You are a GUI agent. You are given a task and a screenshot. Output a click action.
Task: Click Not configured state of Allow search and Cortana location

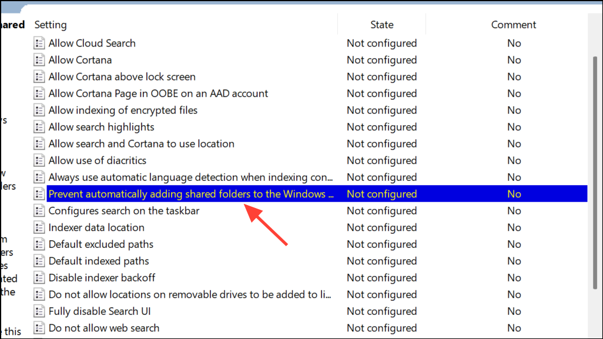pos(381,144)
